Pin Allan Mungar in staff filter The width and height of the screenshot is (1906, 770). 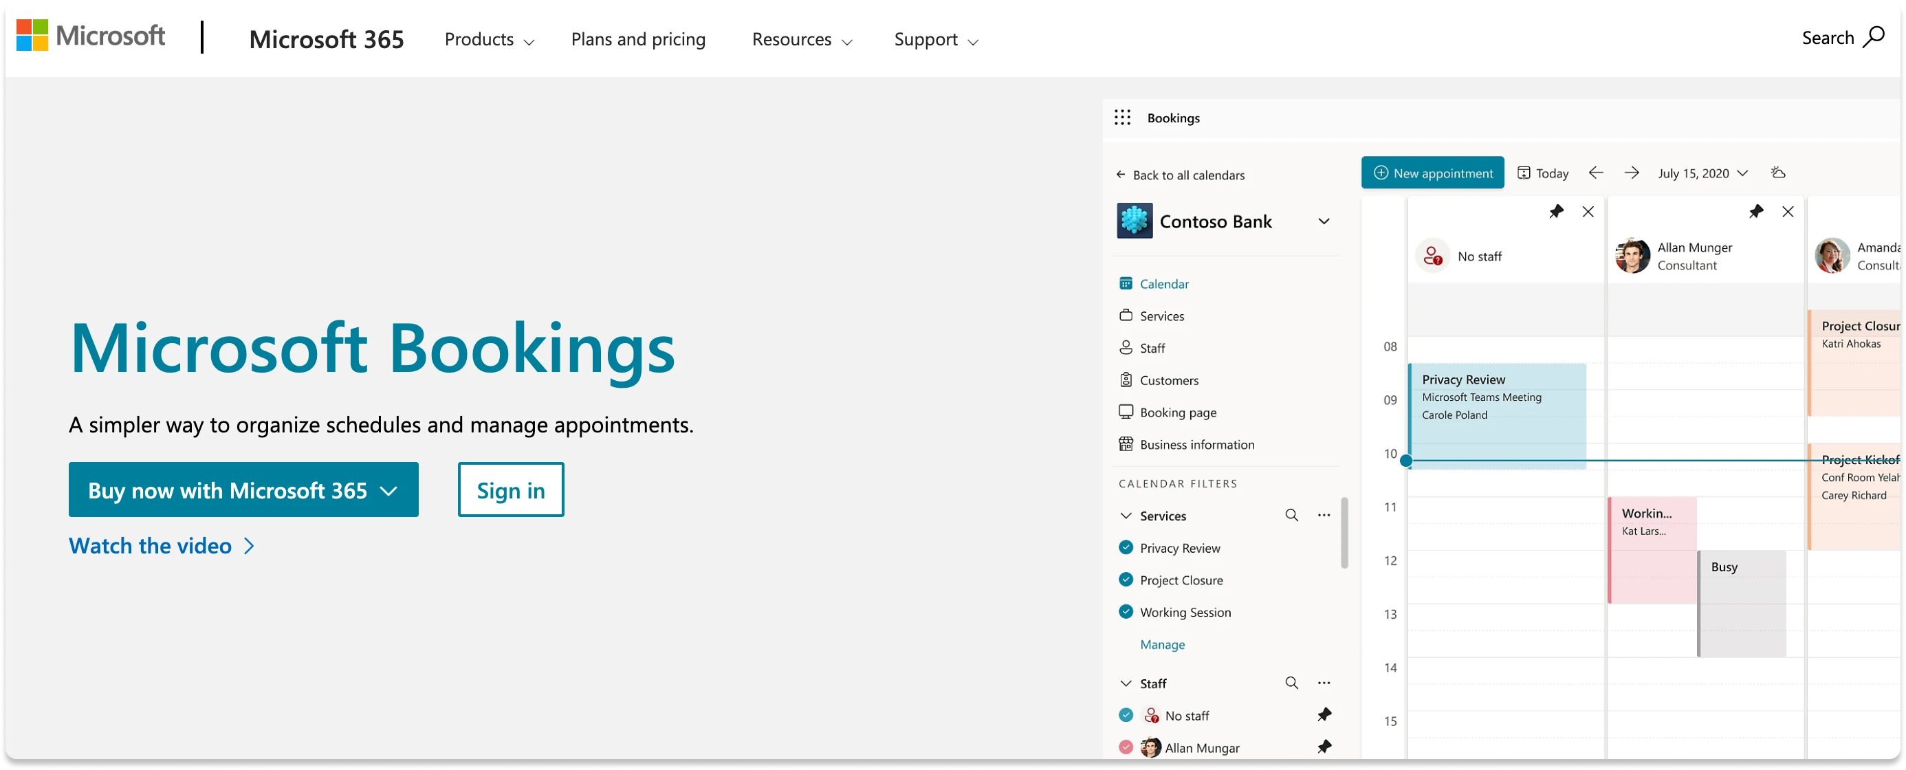point(1324,747)
